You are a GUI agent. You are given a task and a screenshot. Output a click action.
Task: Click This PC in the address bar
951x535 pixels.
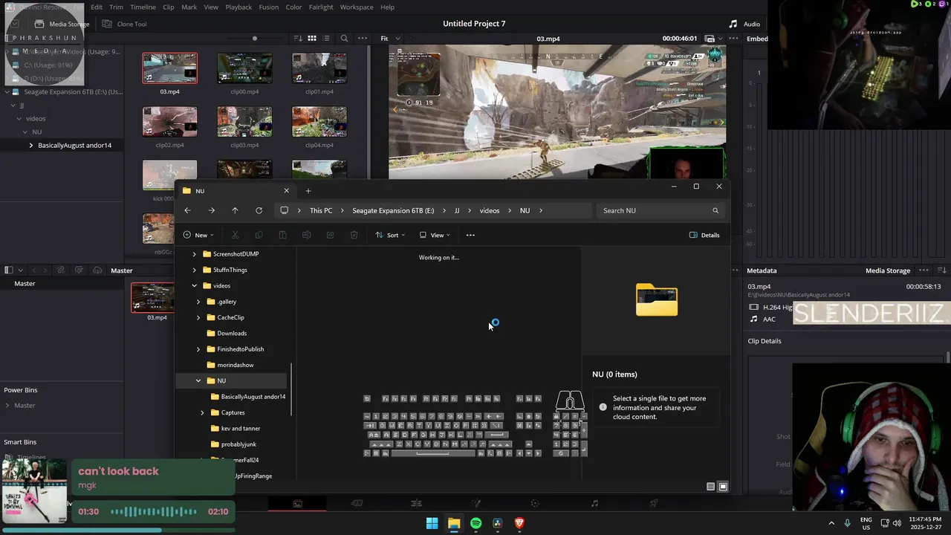(321, 210)
